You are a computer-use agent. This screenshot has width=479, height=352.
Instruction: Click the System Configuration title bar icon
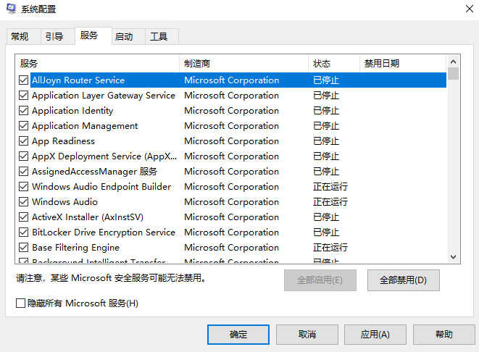point(9,9)
